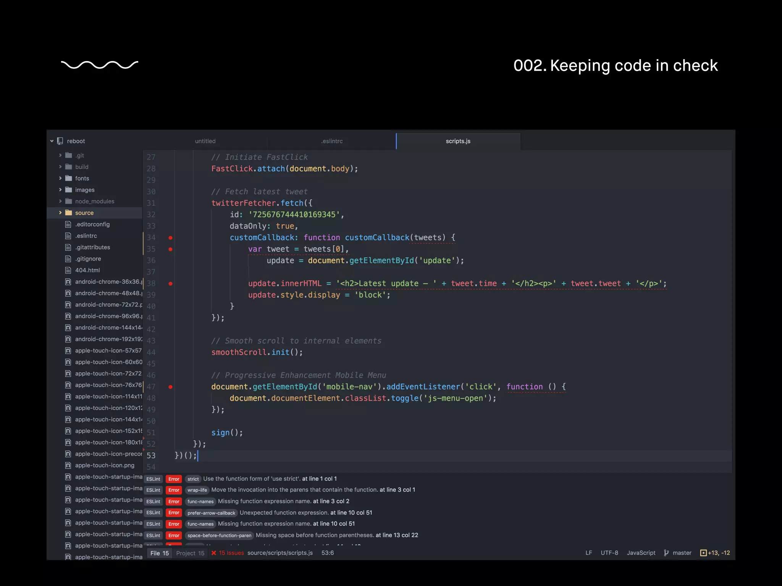
Task: Click the fonts folder icon
Action: (x=69, y=178)
